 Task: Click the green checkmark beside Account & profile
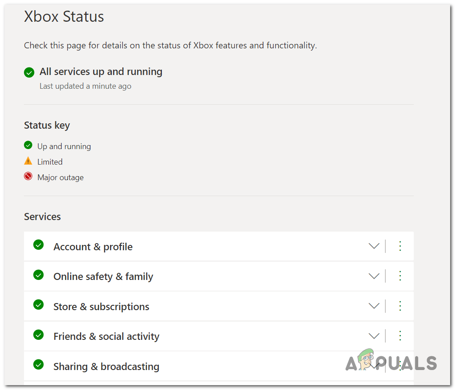39,245
